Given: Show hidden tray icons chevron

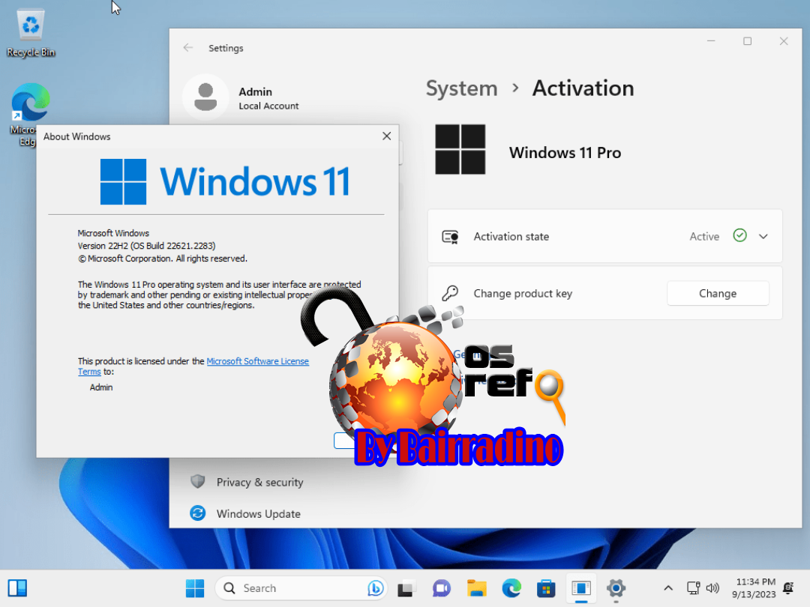Looking at the screenshot, I should (x=668, y=588).
